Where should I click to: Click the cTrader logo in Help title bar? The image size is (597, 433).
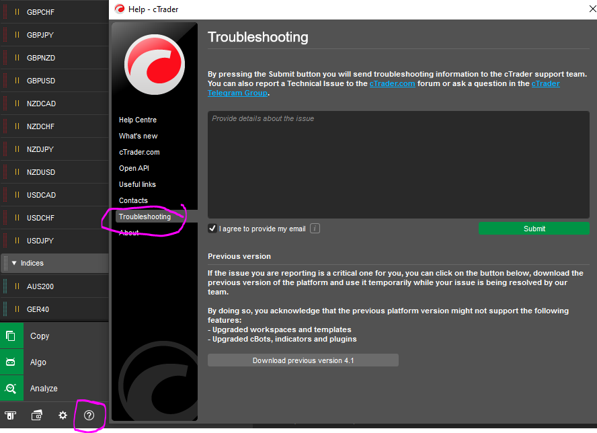[x=120, y=9]
